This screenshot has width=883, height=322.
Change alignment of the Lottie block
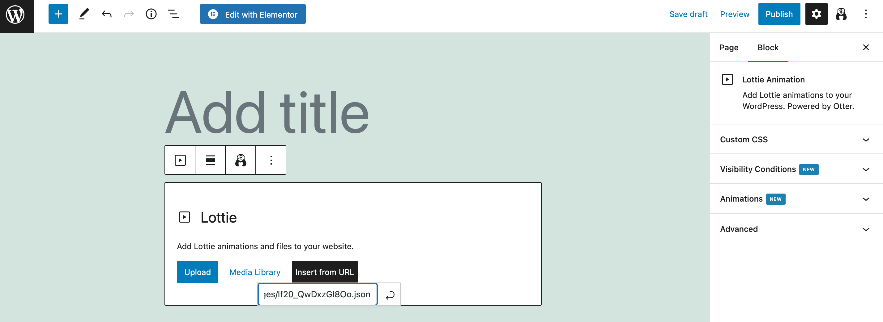(210, 160)
